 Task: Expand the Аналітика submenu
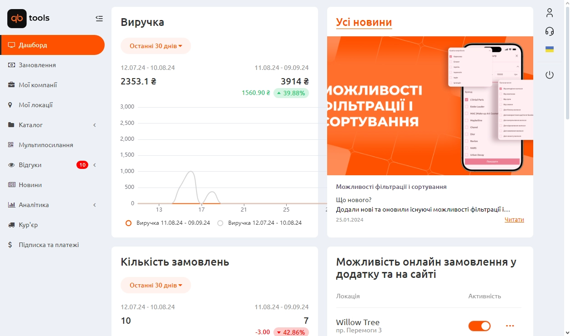(x=95, y=205)
